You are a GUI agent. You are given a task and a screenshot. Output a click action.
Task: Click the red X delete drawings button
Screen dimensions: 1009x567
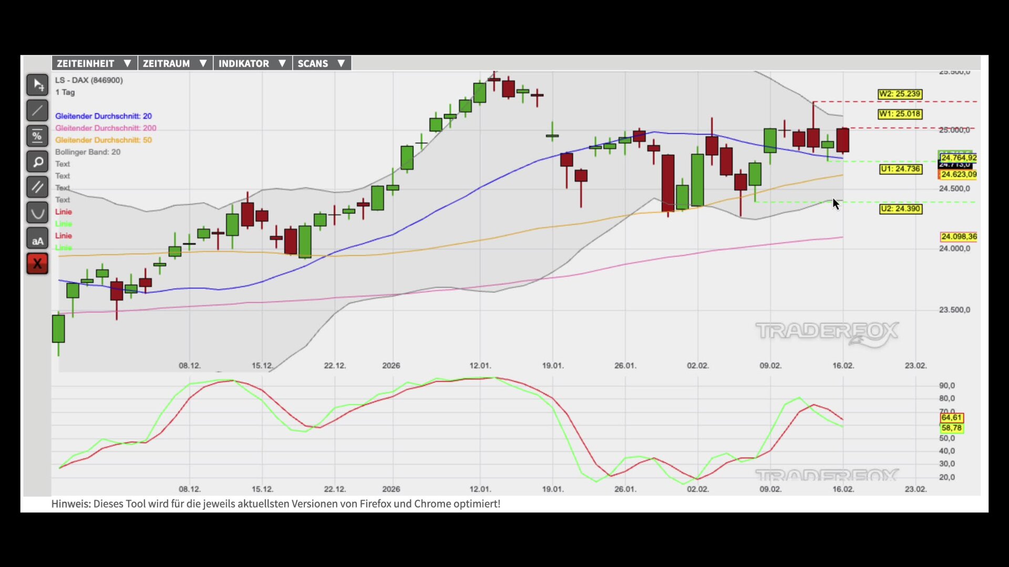tap(37, 264)
